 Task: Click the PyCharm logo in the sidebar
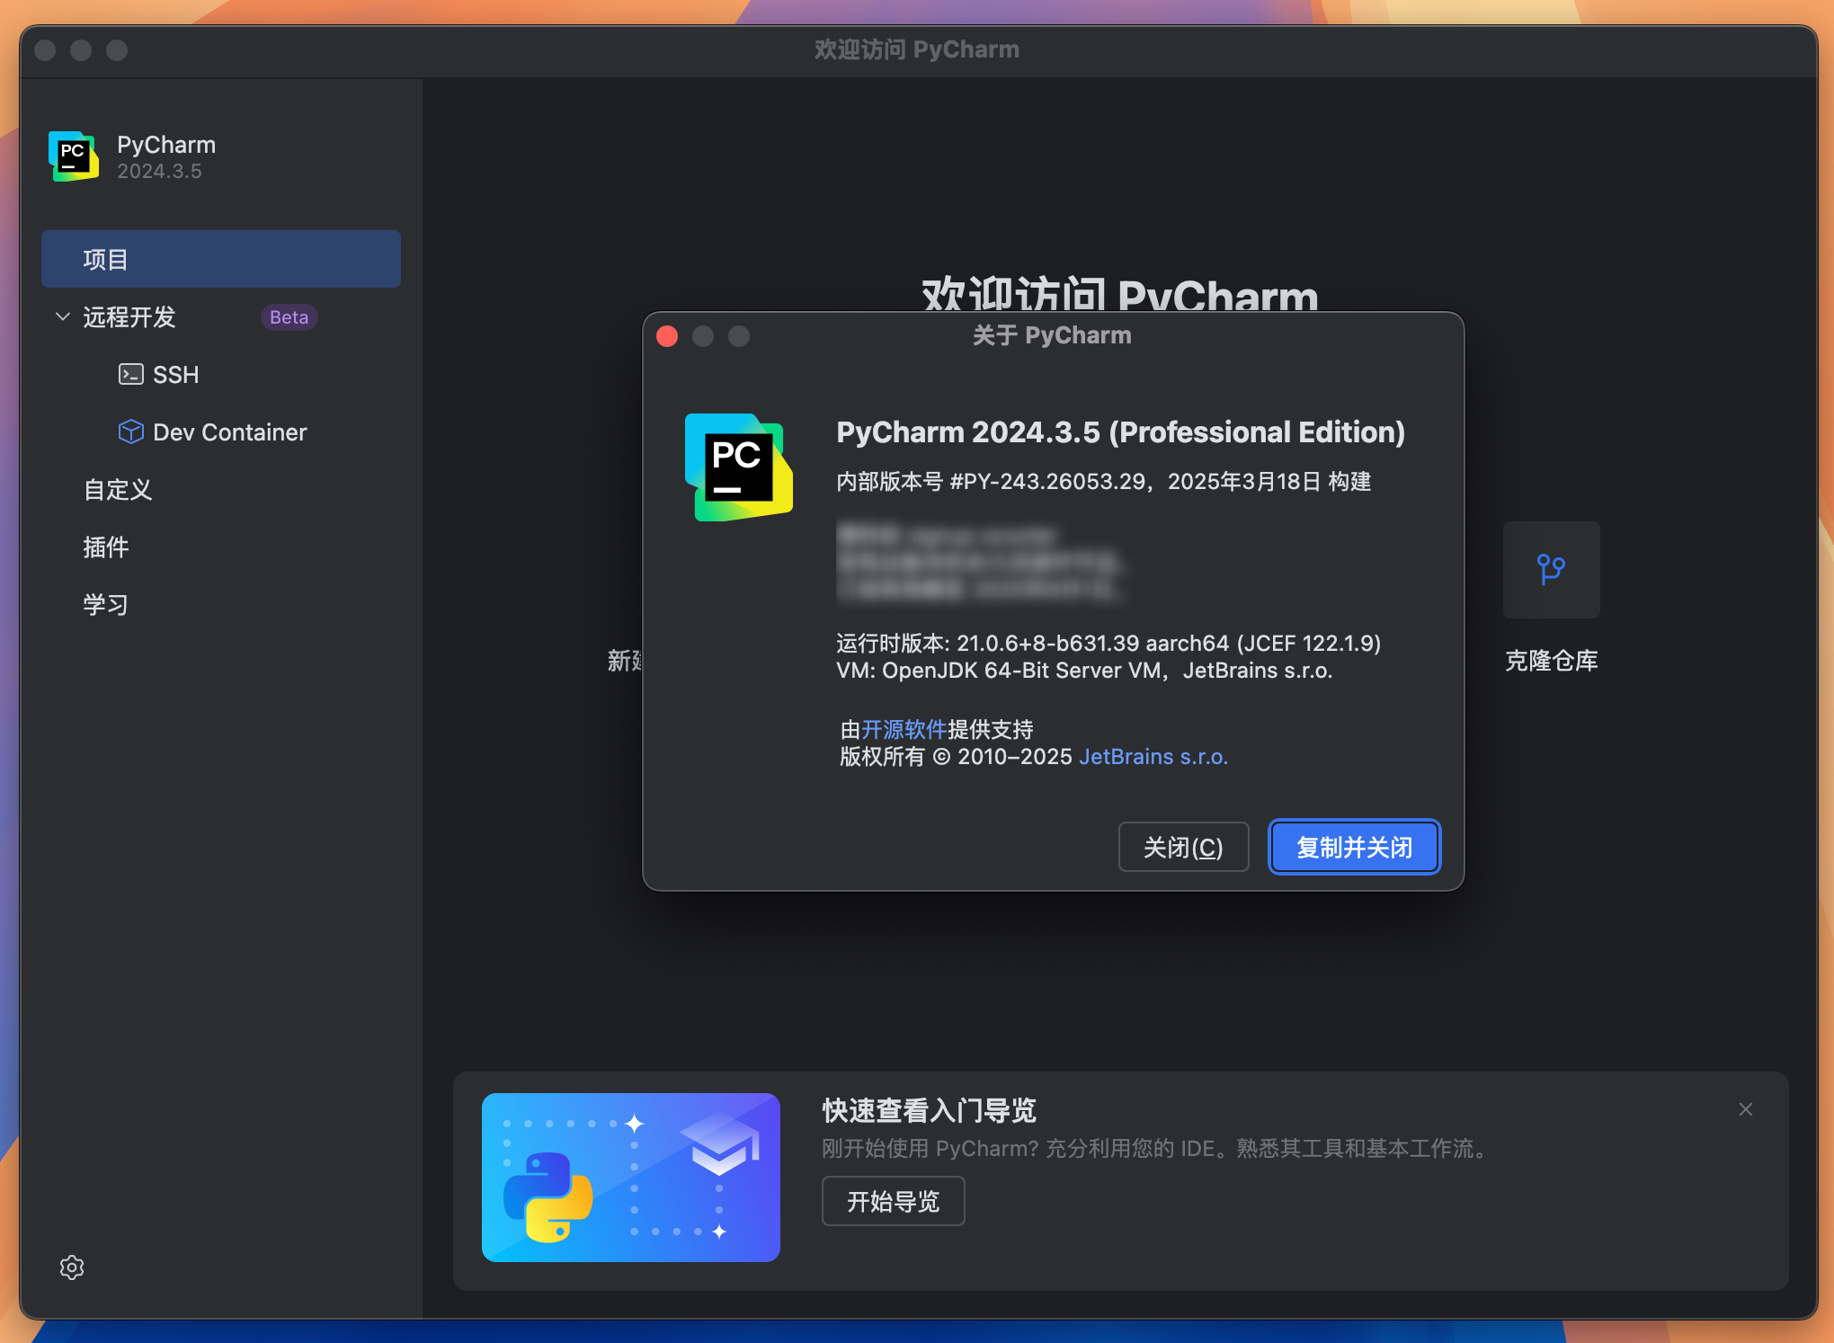click(74, 156)
